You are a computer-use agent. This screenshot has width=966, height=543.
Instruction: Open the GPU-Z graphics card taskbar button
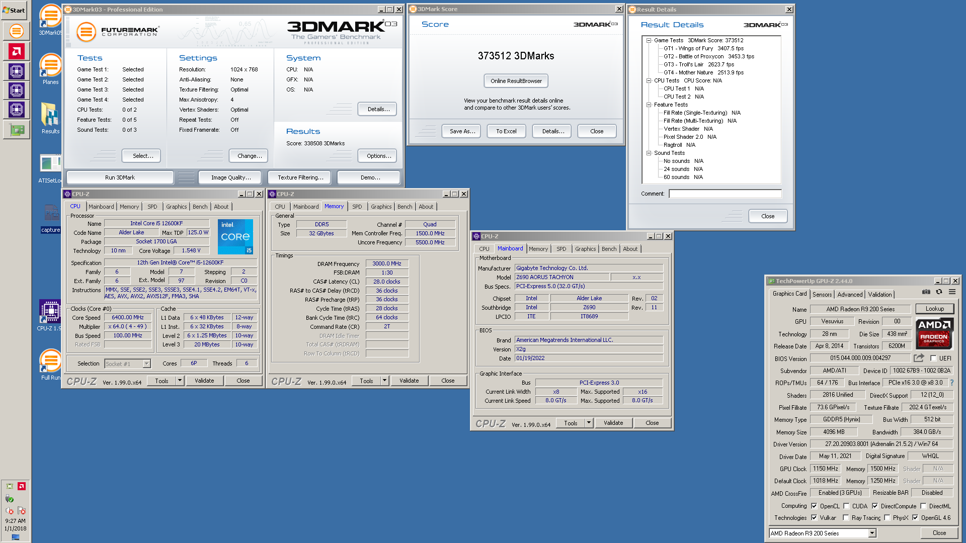[x=17, y=130]
